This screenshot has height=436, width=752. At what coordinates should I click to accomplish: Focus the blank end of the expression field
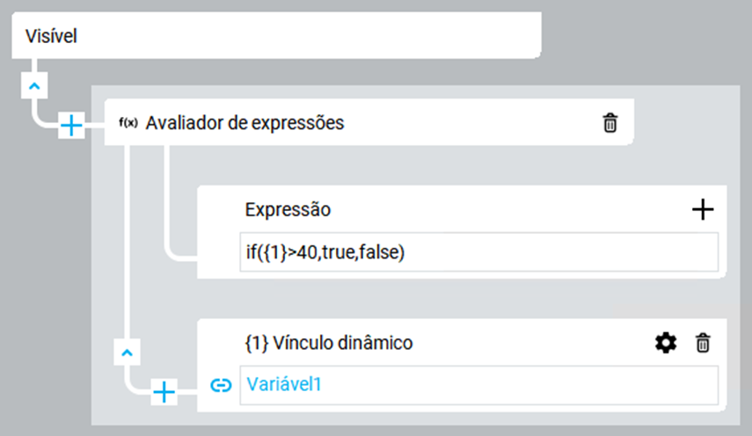pyautogui.click(x=563, y=252)
